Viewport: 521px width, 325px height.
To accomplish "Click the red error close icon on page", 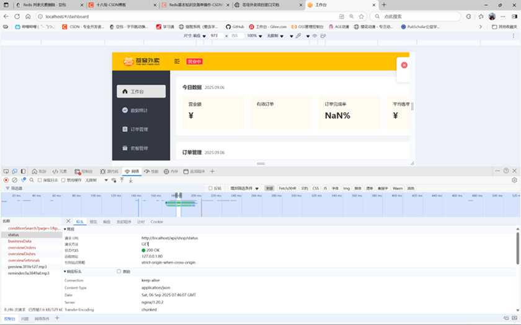I will [x=404, y=65].
